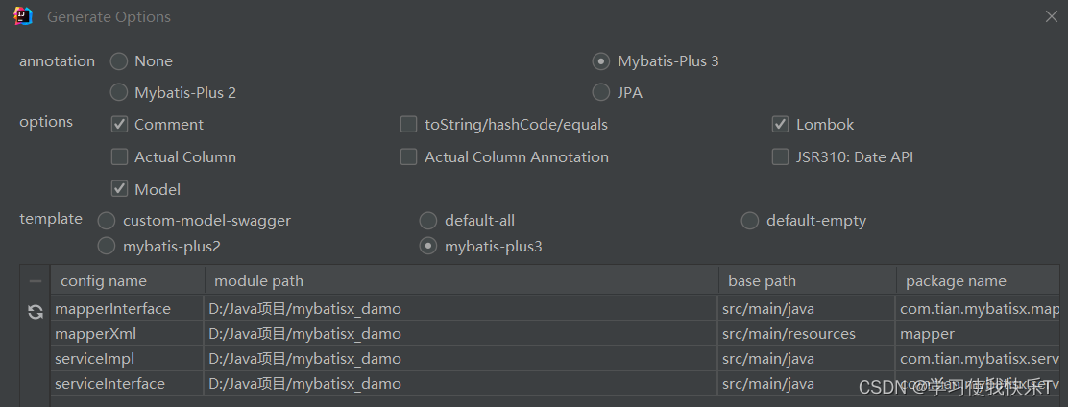Enable the Actual Column checkbox
This screenshot has width=1068, height=407.
(119, 157)
